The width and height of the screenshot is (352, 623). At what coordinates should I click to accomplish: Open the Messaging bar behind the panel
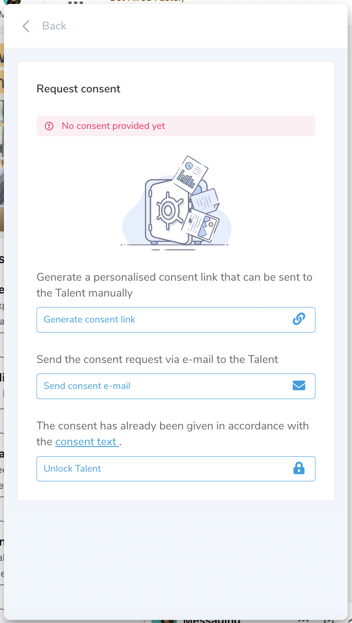(x=211, y=621)
